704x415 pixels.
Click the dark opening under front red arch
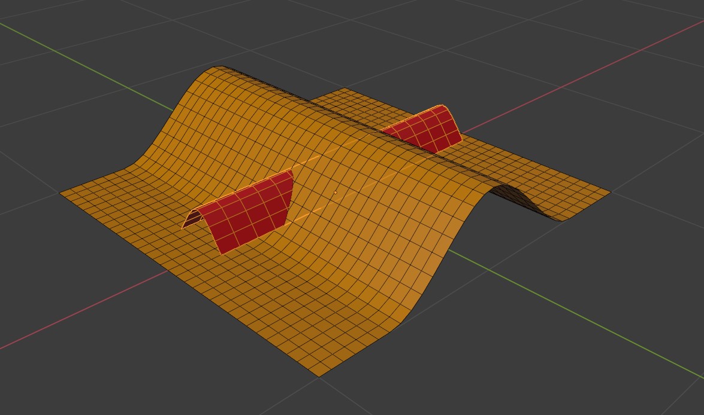[193, 218]
